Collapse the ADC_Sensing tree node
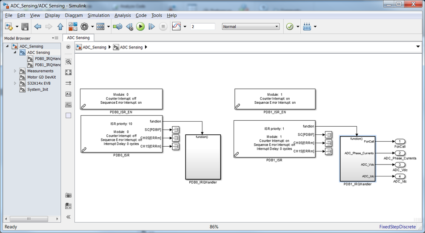 (7, 46)
